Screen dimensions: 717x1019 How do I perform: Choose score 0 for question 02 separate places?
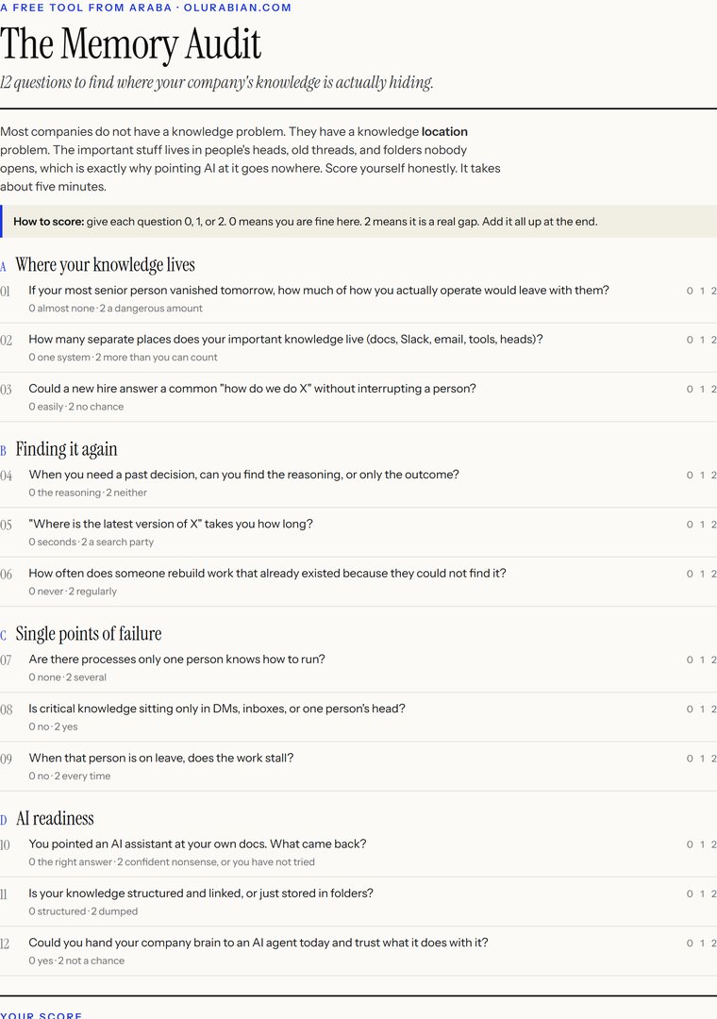coord(690,340)
